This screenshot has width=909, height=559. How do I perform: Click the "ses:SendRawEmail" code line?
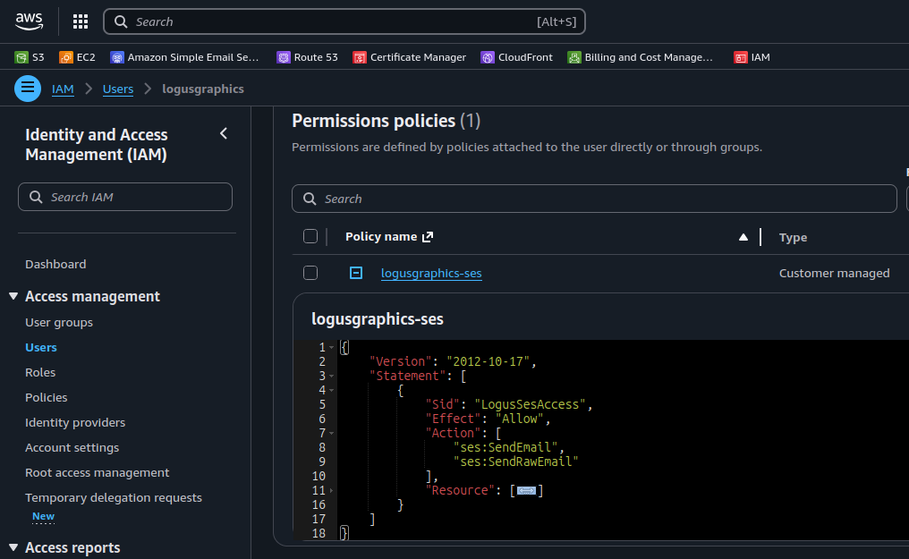pos(516,462)
